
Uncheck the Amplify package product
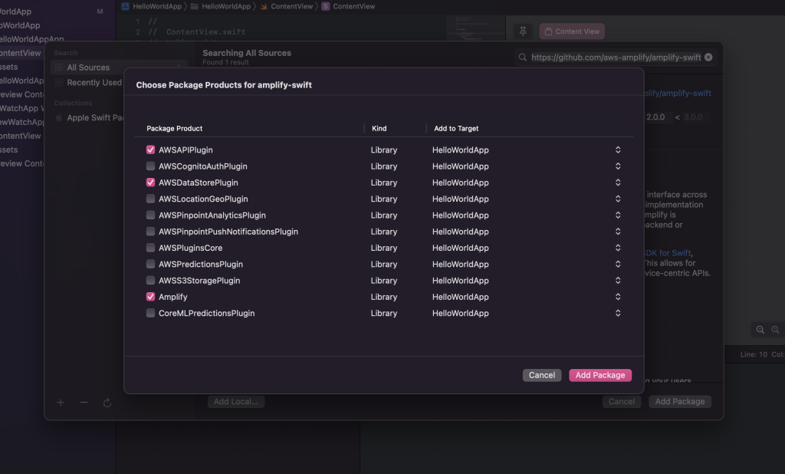point(150,297)
